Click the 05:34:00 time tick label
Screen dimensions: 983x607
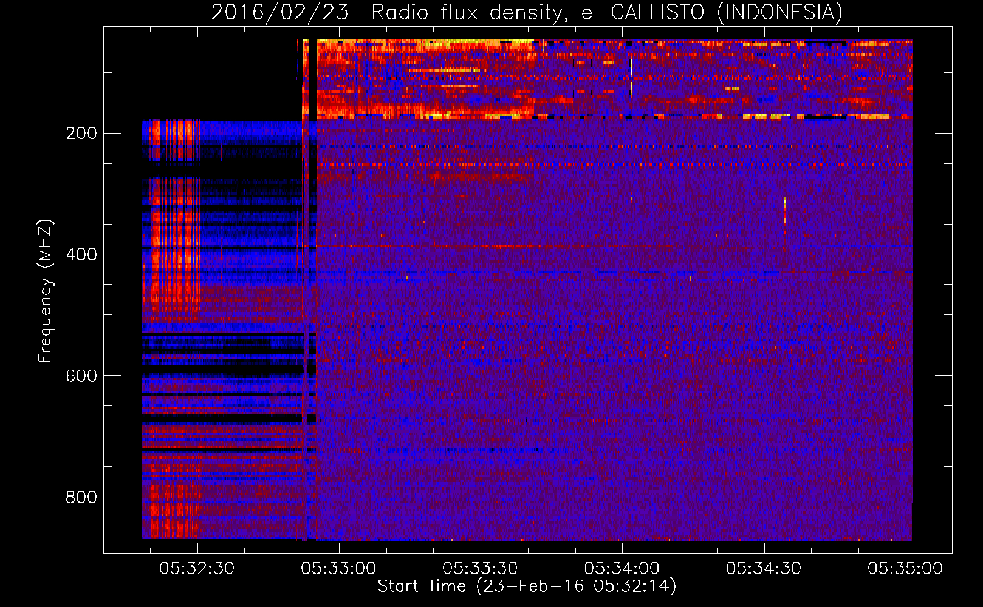pos(622,568)
